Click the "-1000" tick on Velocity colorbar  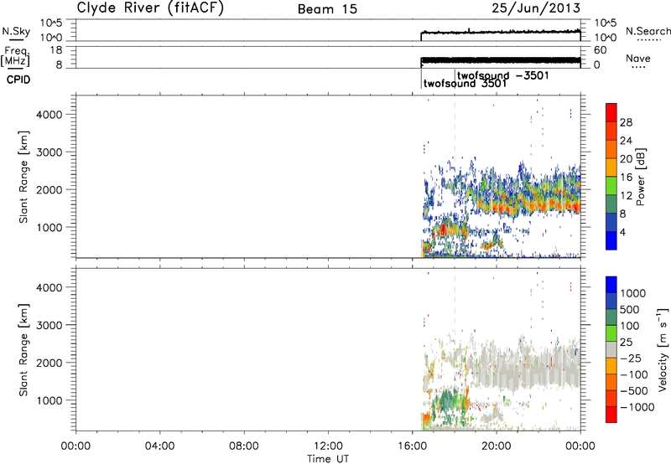coord(637,407)
